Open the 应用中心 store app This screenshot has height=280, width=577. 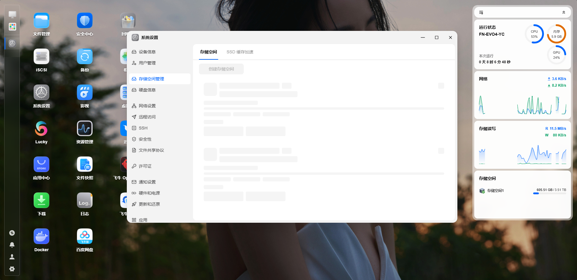(41, 165)
